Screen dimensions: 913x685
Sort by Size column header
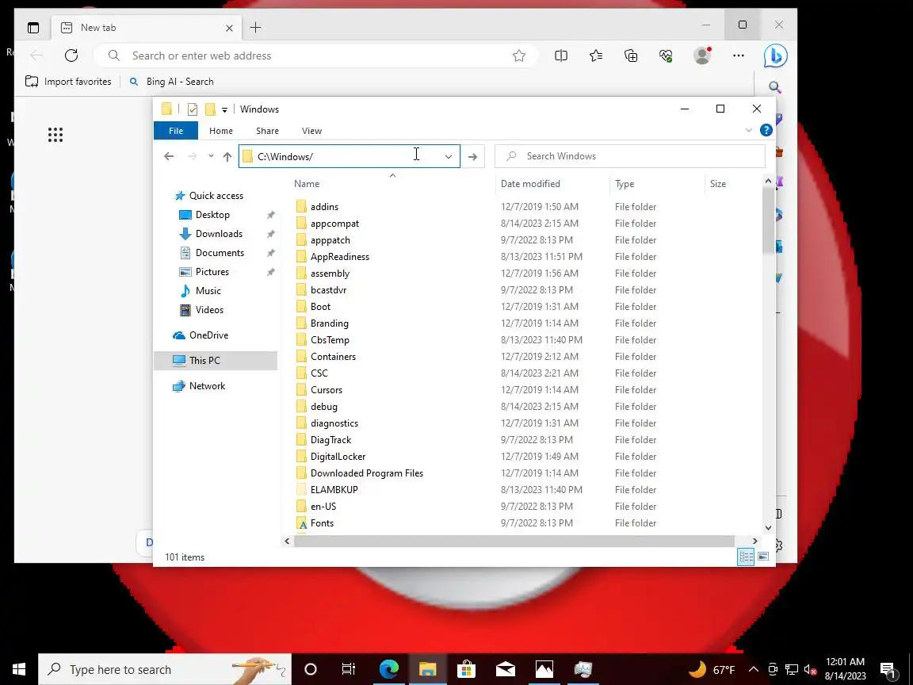point(733,183)
